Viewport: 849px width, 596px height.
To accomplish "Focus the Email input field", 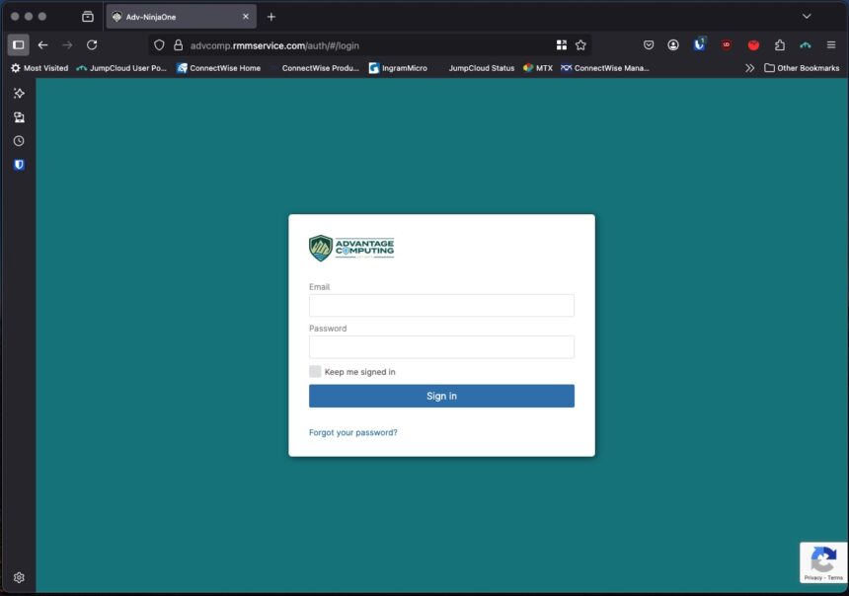I will [x=441, y=305].
